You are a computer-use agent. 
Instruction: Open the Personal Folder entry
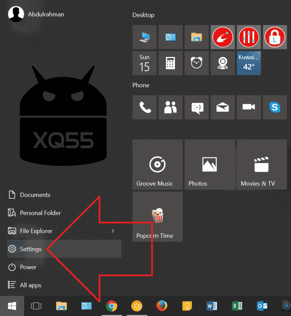point(40,213)
